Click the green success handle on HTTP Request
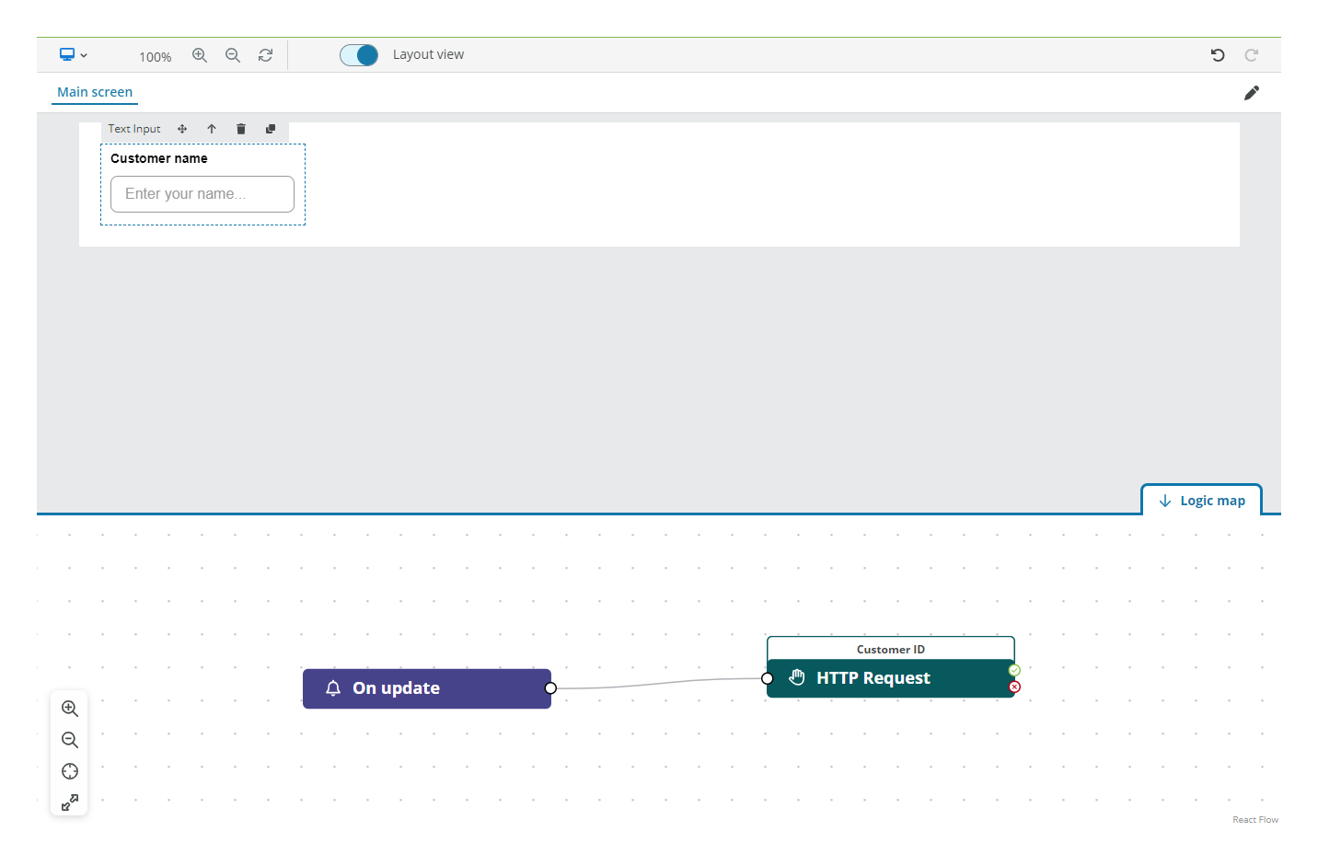The image size is (1318, 866). [1013, 669]
